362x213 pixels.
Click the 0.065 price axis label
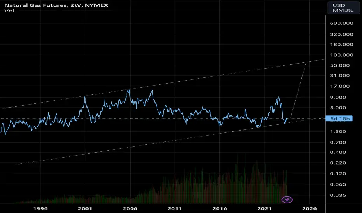coord(338,184)
